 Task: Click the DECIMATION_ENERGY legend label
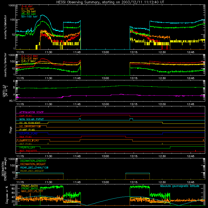[x=33, y=161]
